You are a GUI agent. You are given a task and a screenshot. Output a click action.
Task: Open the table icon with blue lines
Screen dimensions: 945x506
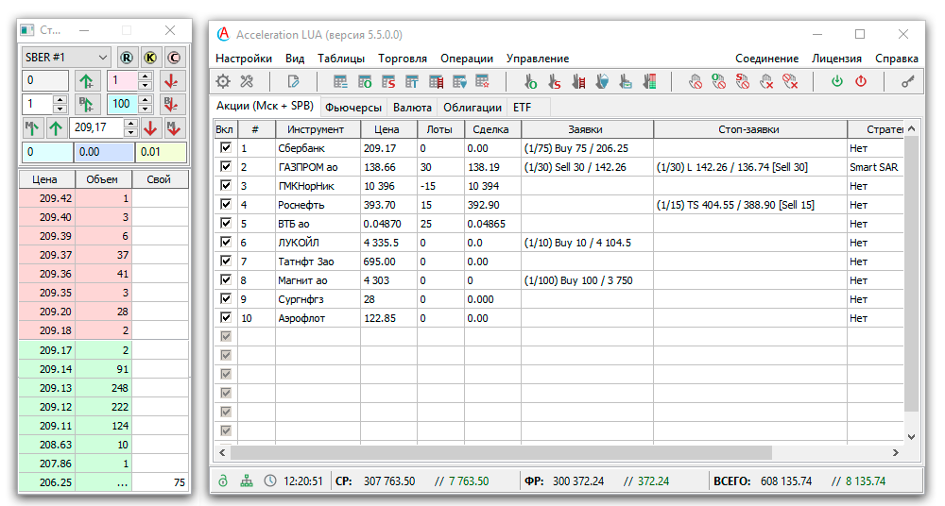pyautogui.click(x=340, y=81)
